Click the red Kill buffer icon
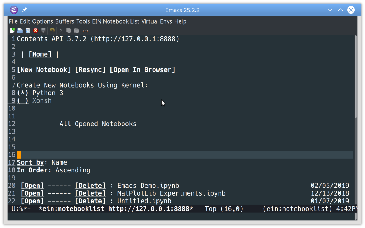 pyautogui.click(x=35, y=31)
